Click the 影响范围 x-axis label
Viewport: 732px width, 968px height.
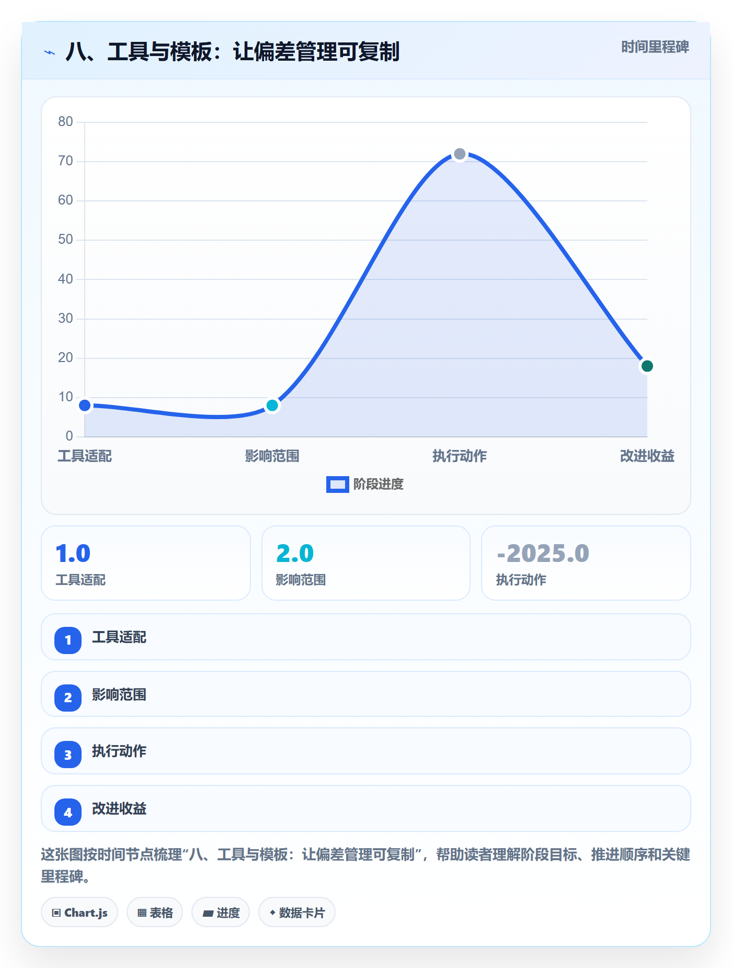pos(272,456)
